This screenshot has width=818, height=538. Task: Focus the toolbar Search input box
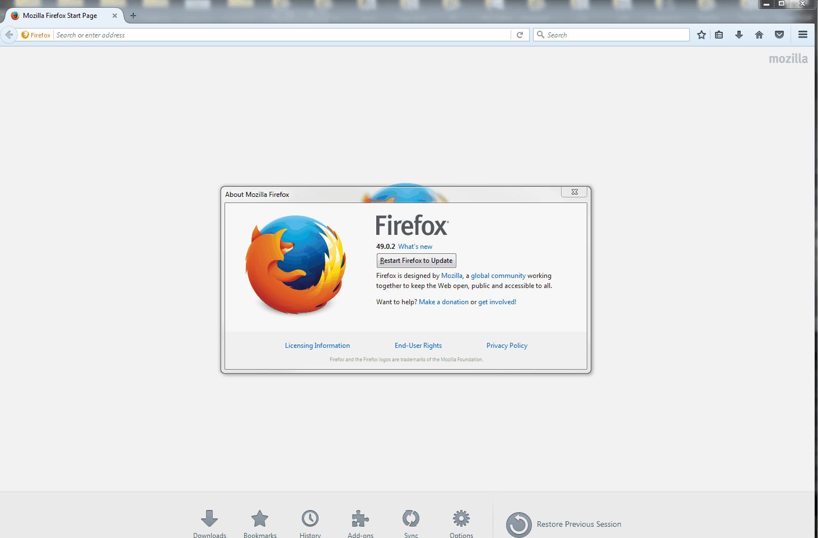(611, 35)
